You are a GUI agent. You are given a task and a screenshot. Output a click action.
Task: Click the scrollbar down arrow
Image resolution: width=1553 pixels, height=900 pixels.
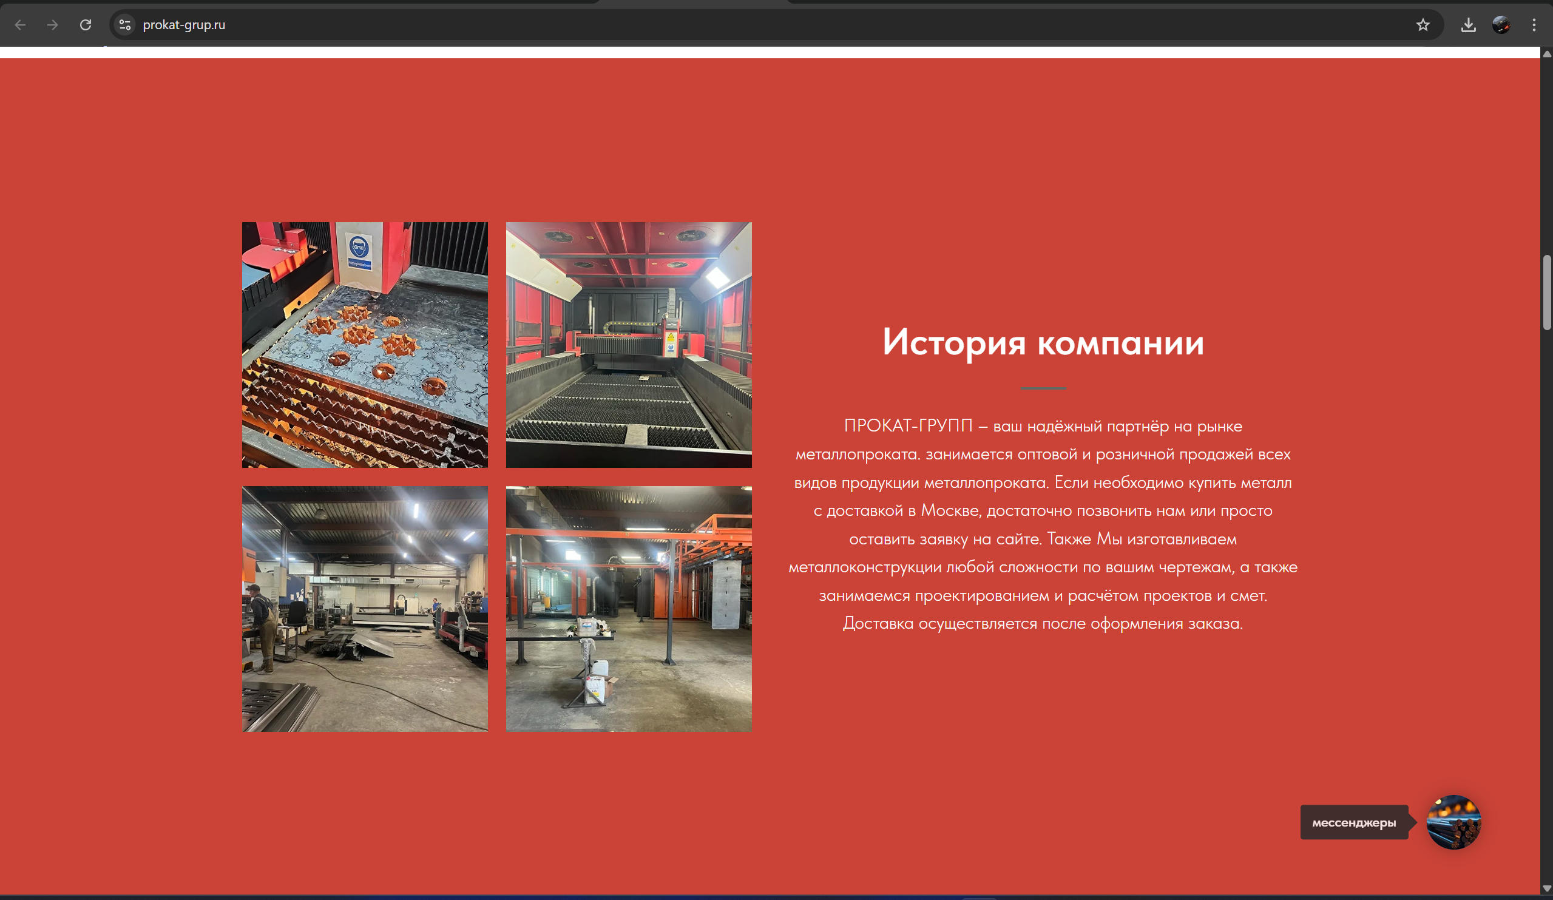[x=1546, y=888]
